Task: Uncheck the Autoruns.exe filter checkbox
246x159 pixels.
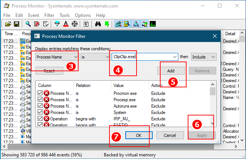Action: tap(40, 106)
